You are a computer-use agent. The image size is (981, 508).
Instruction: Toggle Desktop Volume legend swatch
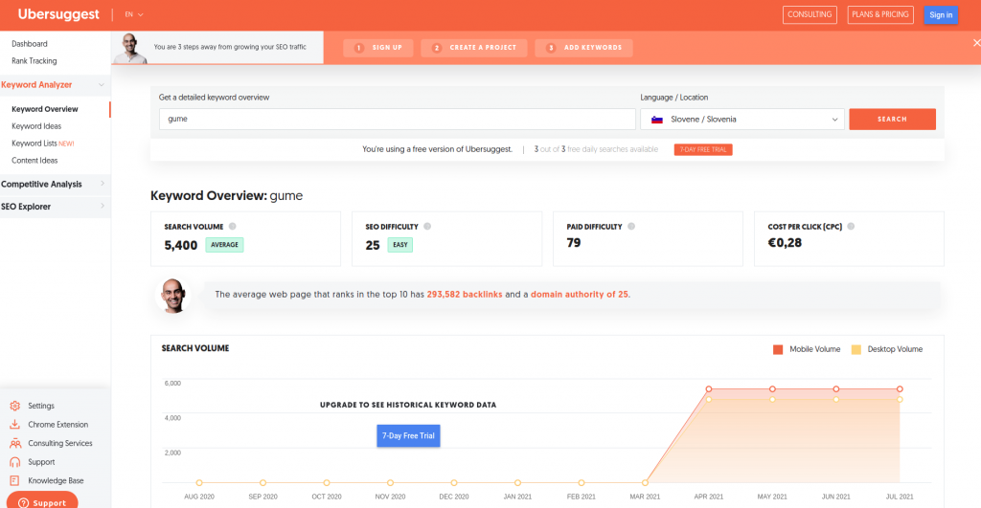click(x=856, y=349)
